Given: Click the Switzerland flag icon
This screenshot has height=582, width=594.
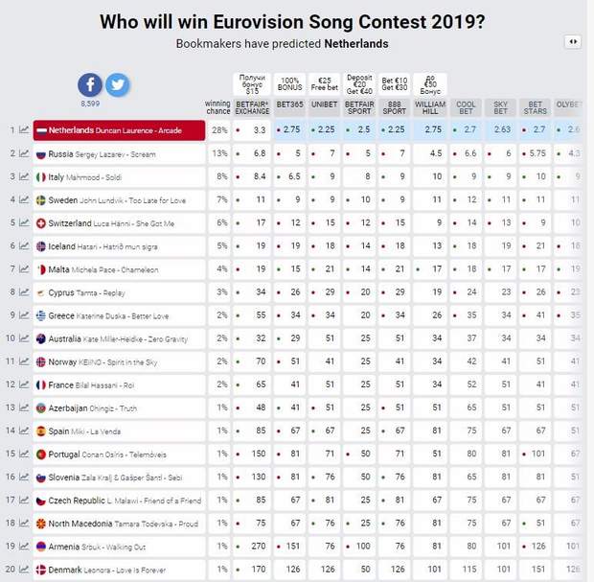Looking at the screenshot, I should (x=41, y=223).
